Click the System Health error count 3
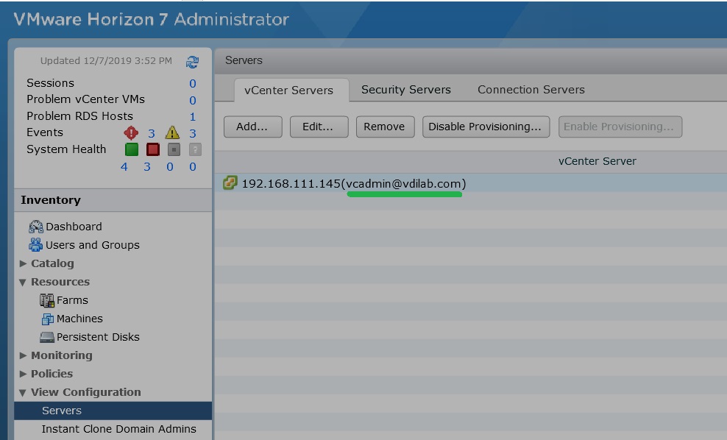This screenshot has height=440, width=727. tap(147, 166)
